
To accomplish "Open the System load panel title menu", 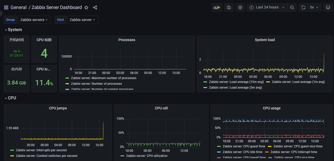I will click(265, 40).
